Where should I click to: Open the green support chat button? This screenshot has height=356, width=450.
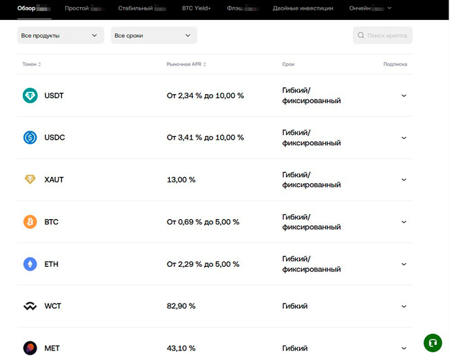point(433,343)
